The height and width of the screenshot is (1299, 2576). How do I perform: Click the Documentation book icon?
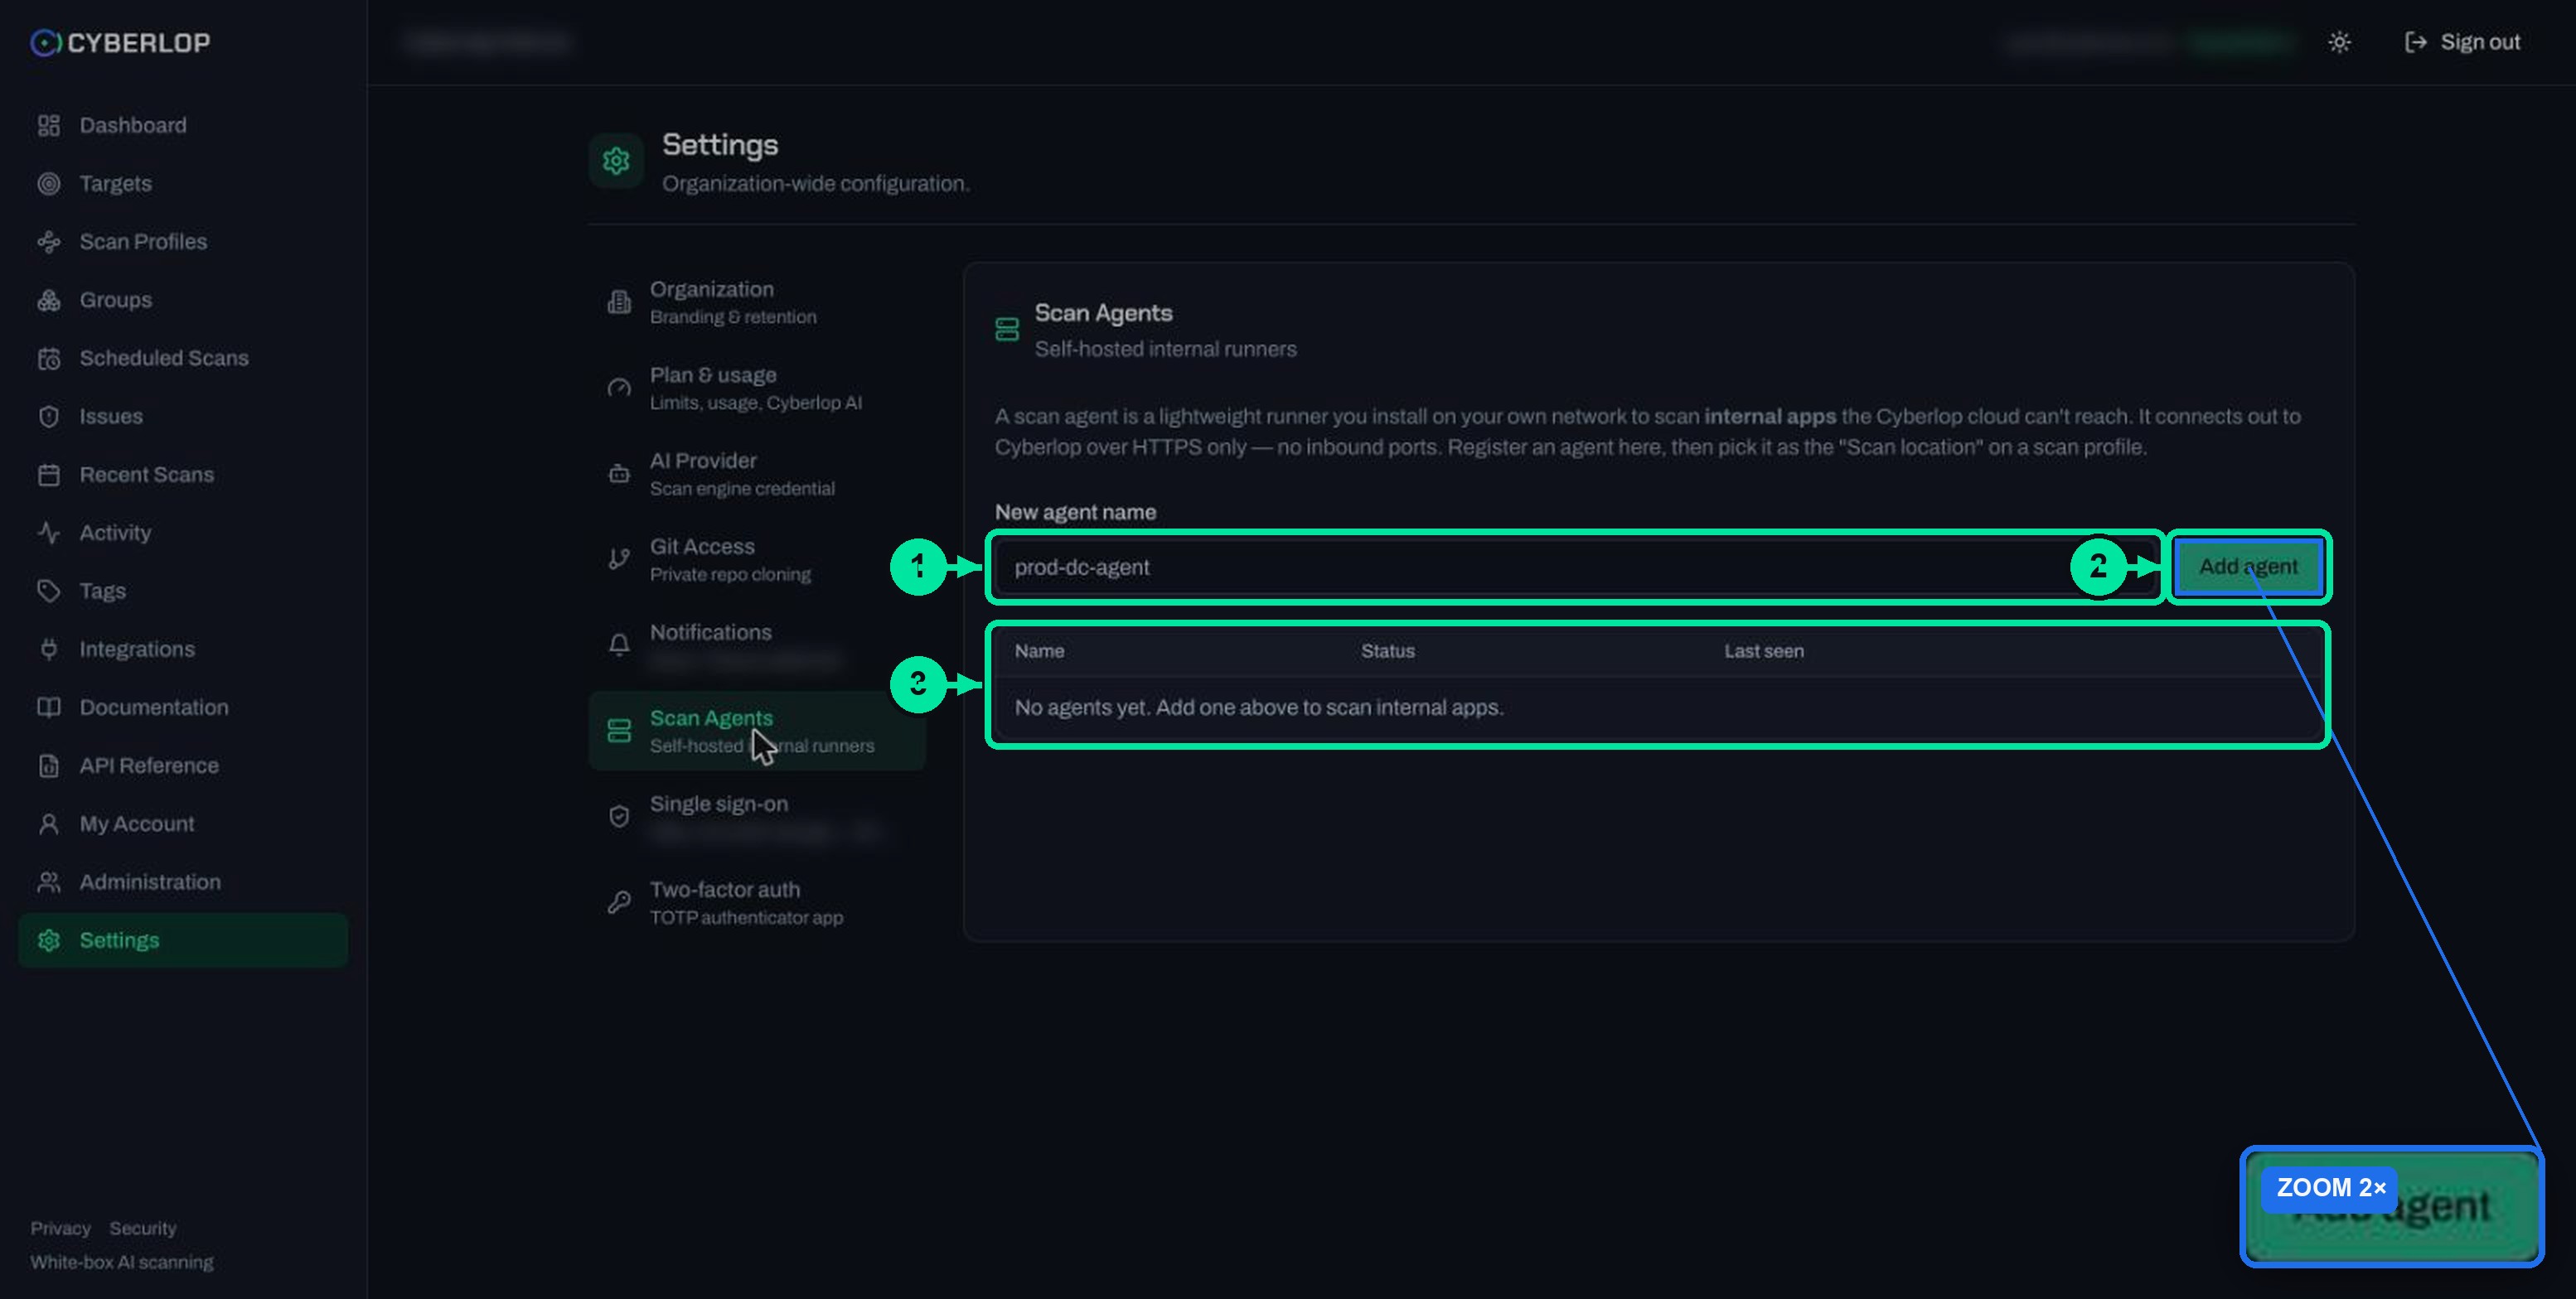48,707
